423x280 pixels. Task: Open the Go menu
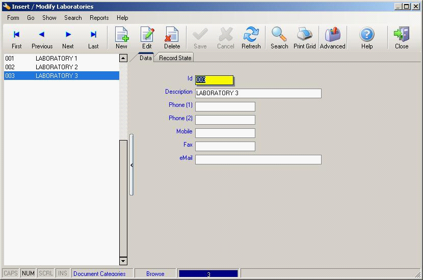click(31, 18)
